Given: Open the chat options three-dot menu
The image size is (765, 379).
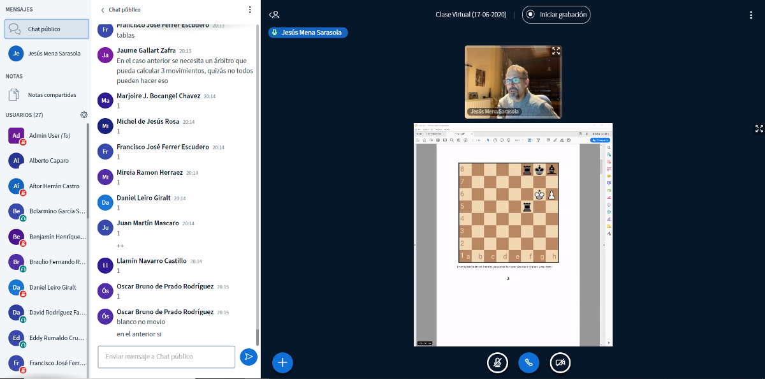Looking at the screenshot, I should click(250, 10).
